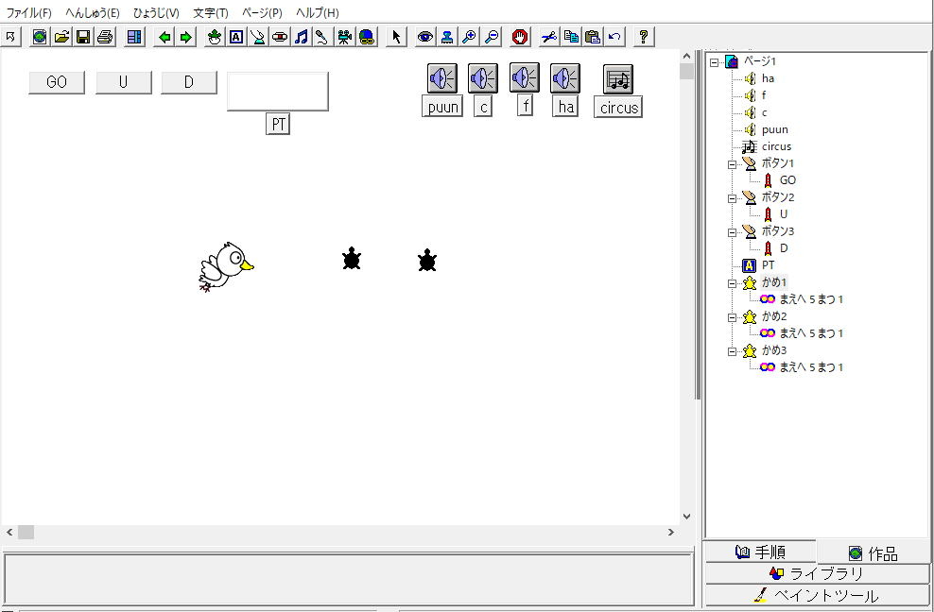This screenshot has height=612, width=934.
Task: Click the blue stamp toolbar icon
Action: 447,37
